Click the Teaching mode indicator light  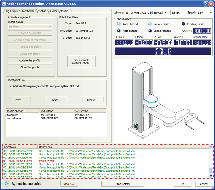(x=183, y=24)
